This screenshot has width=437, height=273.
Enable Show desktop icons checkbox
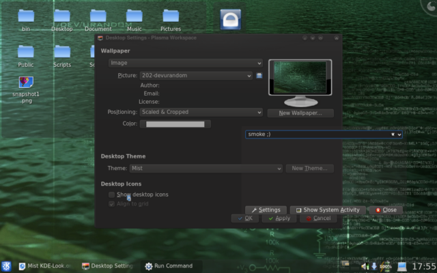coord(111,195)
